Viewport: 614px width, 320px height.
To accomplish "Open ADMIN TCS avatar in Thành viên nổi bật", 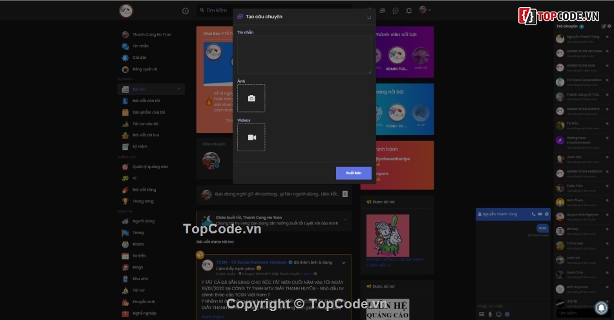I will pos(397,56).
